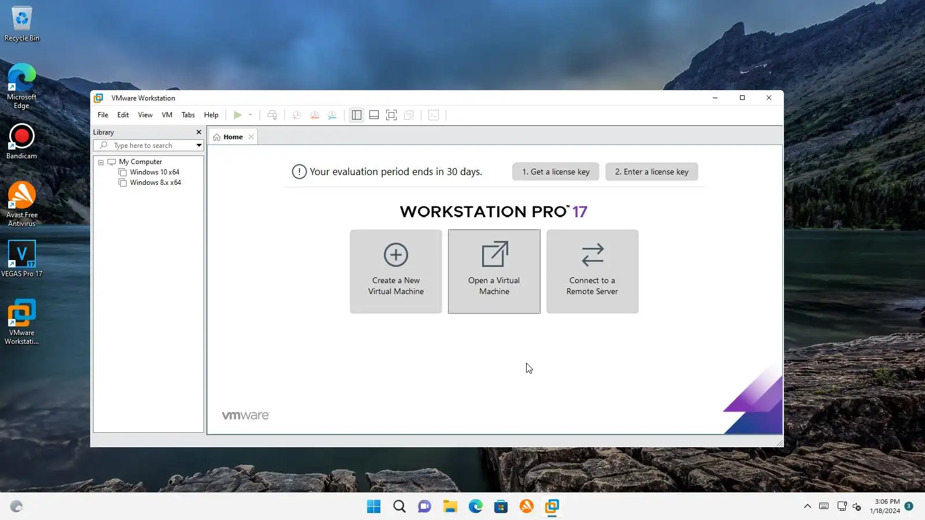This screenshot has width=925, height=520.
Task: Open the VM menu
Action: 167,115
